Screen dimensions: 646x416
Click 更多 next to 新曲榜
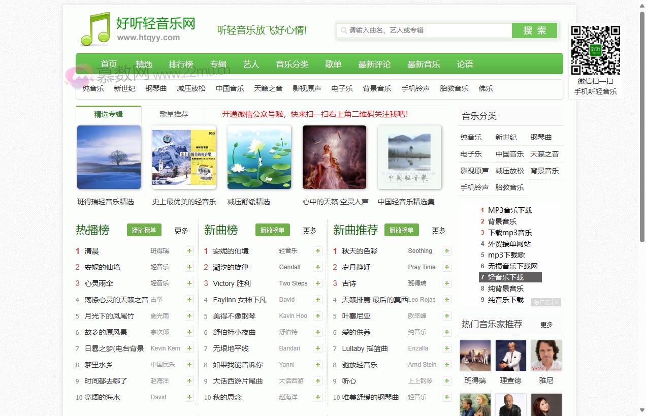310,230
